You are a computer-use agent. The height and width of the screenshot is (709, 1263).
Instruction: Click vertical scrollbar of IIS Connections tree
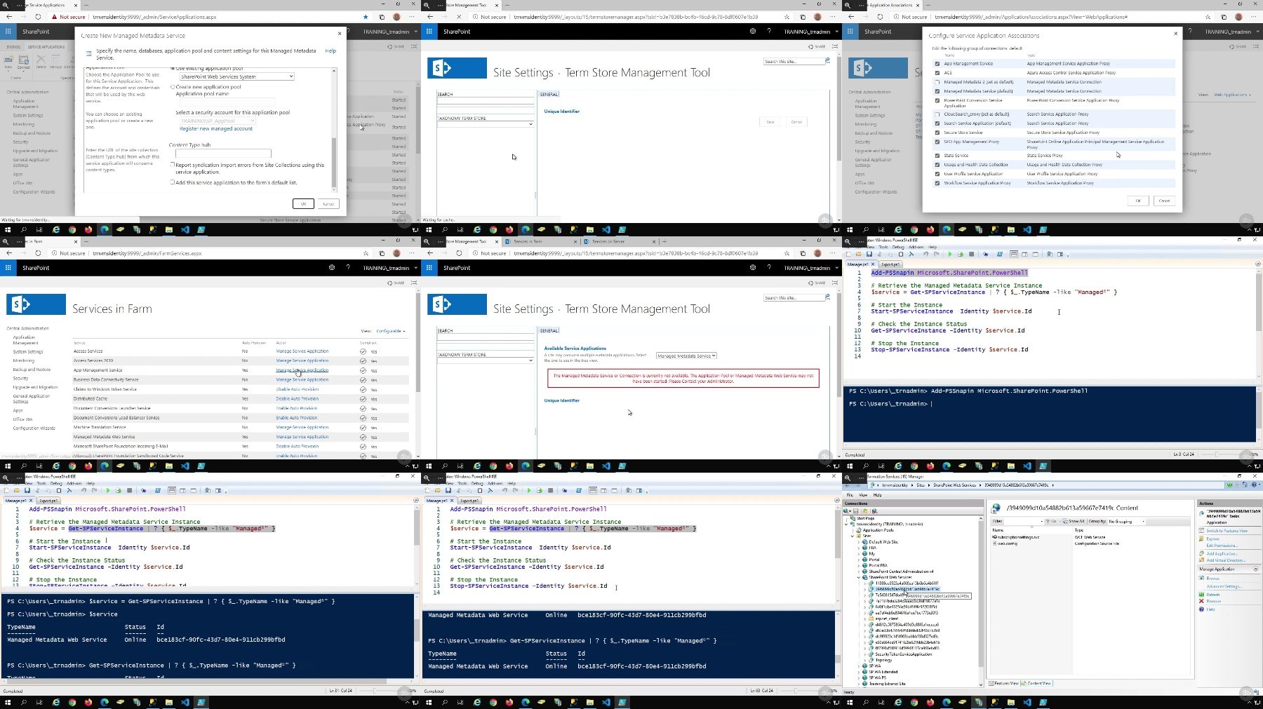pos(981,600)
